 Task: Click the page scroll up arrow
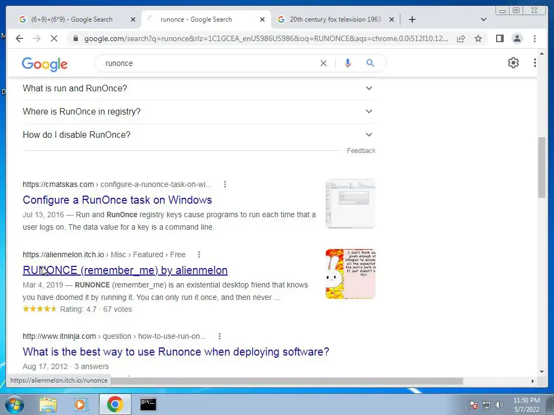point(542,53)
